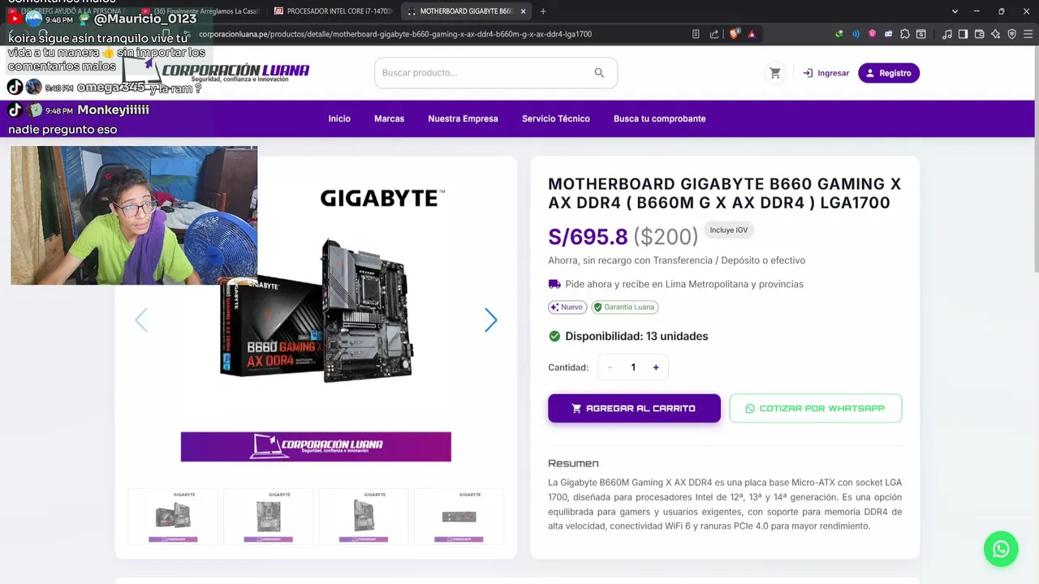Decrease quantity with minus button

610,367
